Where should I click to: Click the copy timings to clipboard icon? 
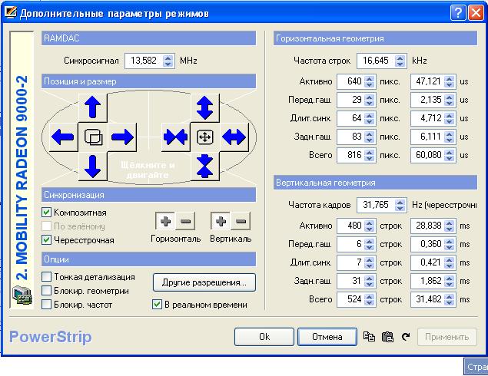point(369,337)
